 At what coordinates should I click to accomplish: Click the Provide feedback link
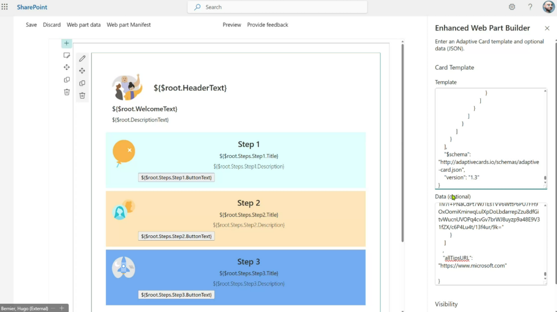point(268,25)
